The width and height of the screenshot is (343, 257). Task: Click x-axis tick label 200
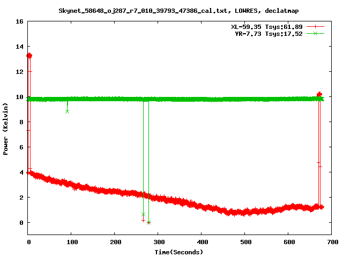(x=116, y=242)
